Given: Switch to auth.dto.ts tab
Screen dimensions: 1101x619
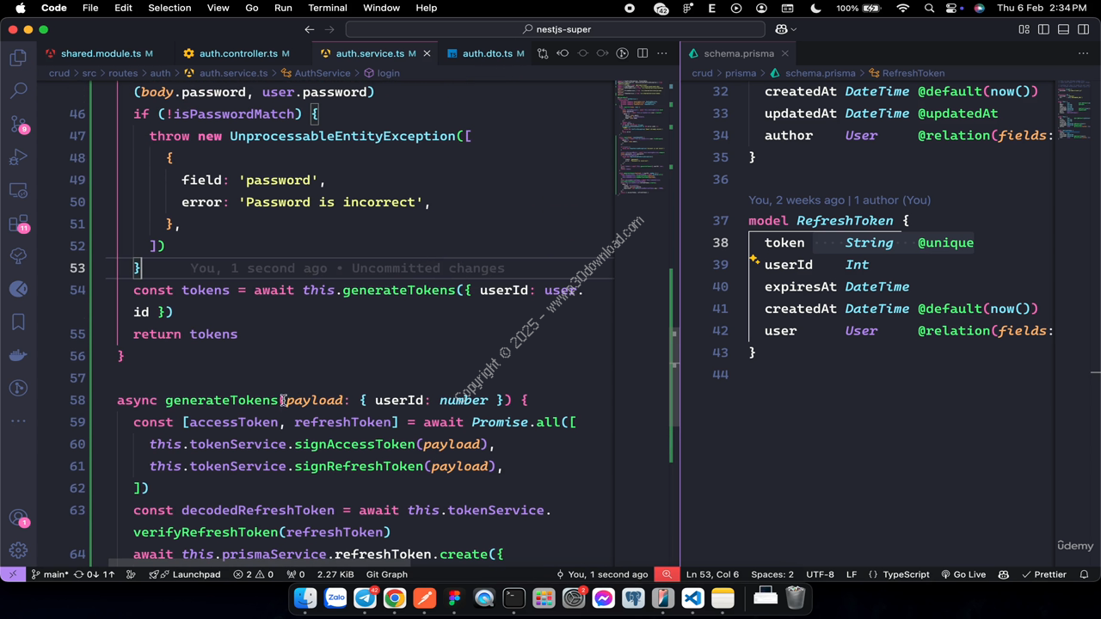Looking at the screenshot, I should [x=487, y=53].
